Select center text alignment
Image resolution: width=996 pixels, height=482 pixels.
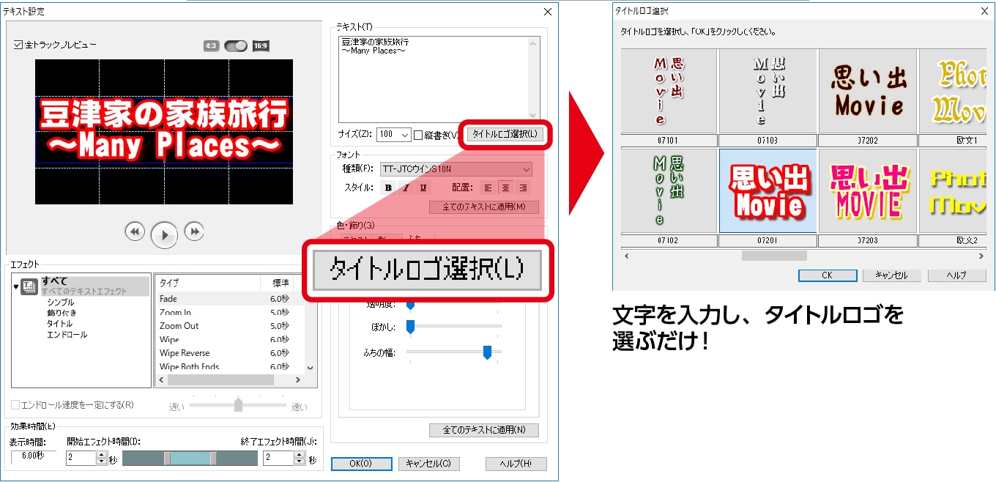coord(505,188)
